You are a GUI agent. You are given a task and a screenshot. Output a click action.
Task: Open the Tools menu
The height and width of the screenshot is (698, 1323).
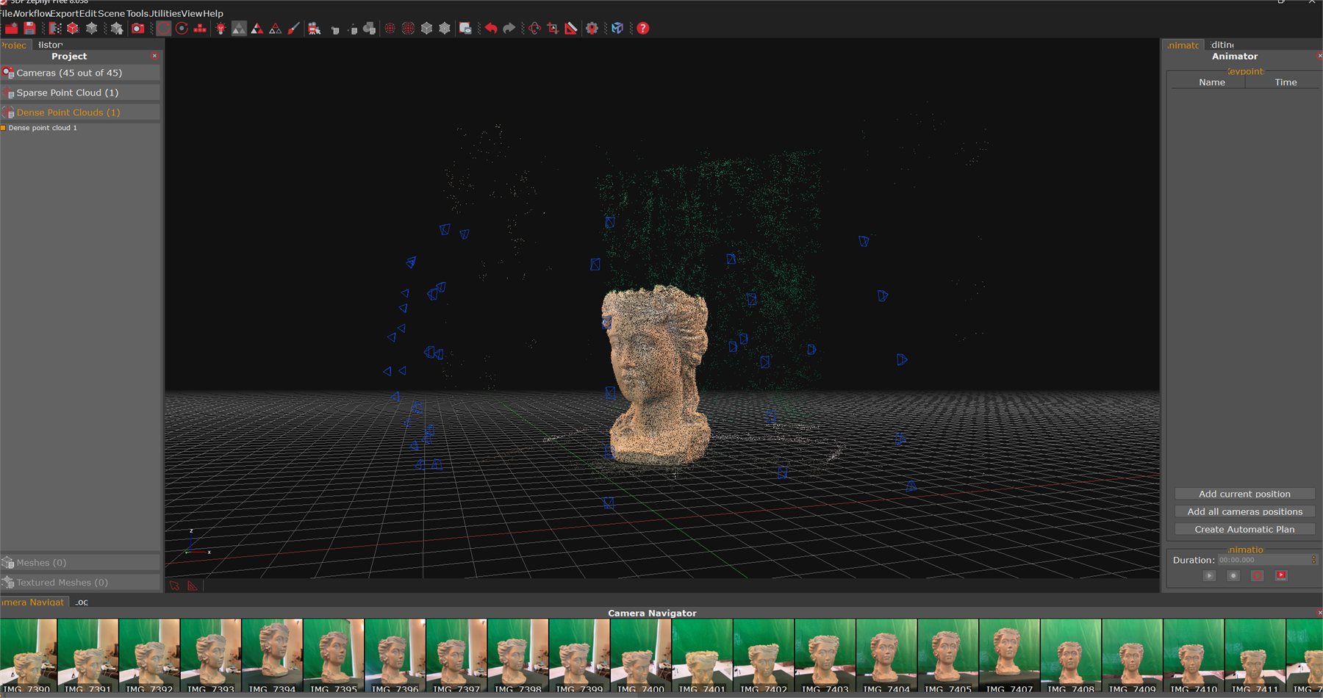(137, 13)
